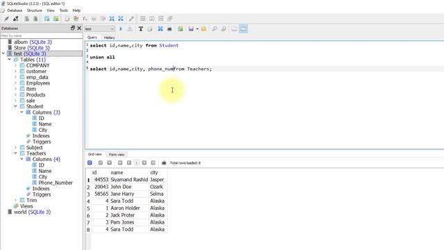Click the Add database toolbar icon
This screenshot has width=444, height=250.
pos(26,19)
